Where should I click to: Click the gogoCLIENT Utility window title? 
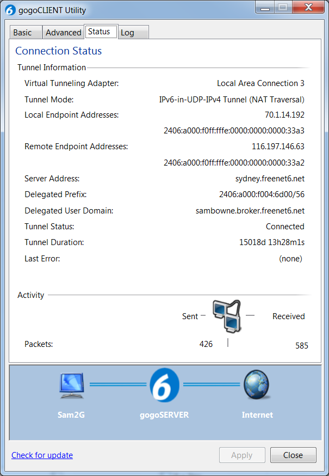(52, 10)
